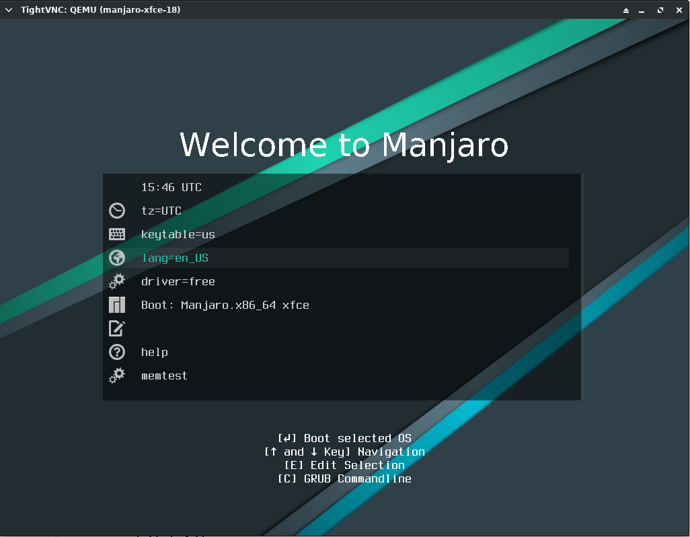Click the GRUB Commandline hint text
Viewport: 690px width, 537px height.
coord(345,478)
